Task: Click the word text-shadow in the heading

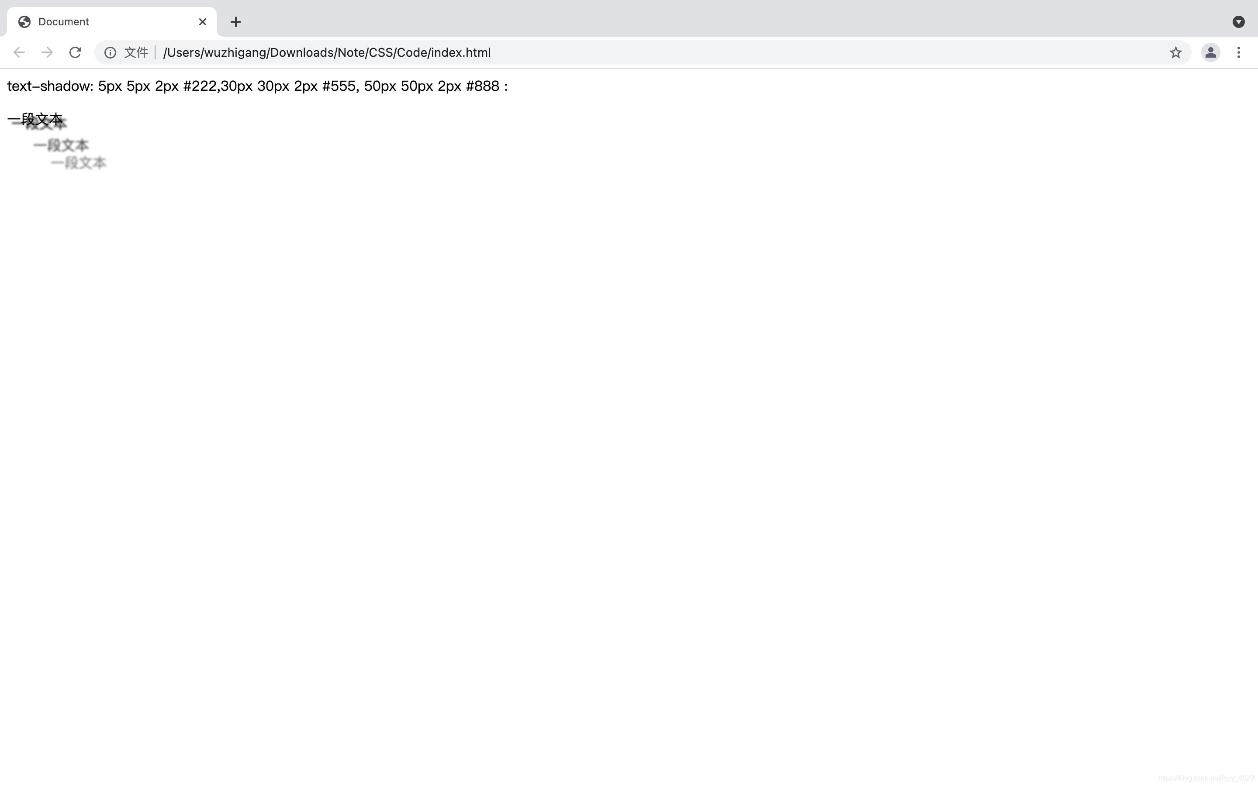Action: pos(50,86)
